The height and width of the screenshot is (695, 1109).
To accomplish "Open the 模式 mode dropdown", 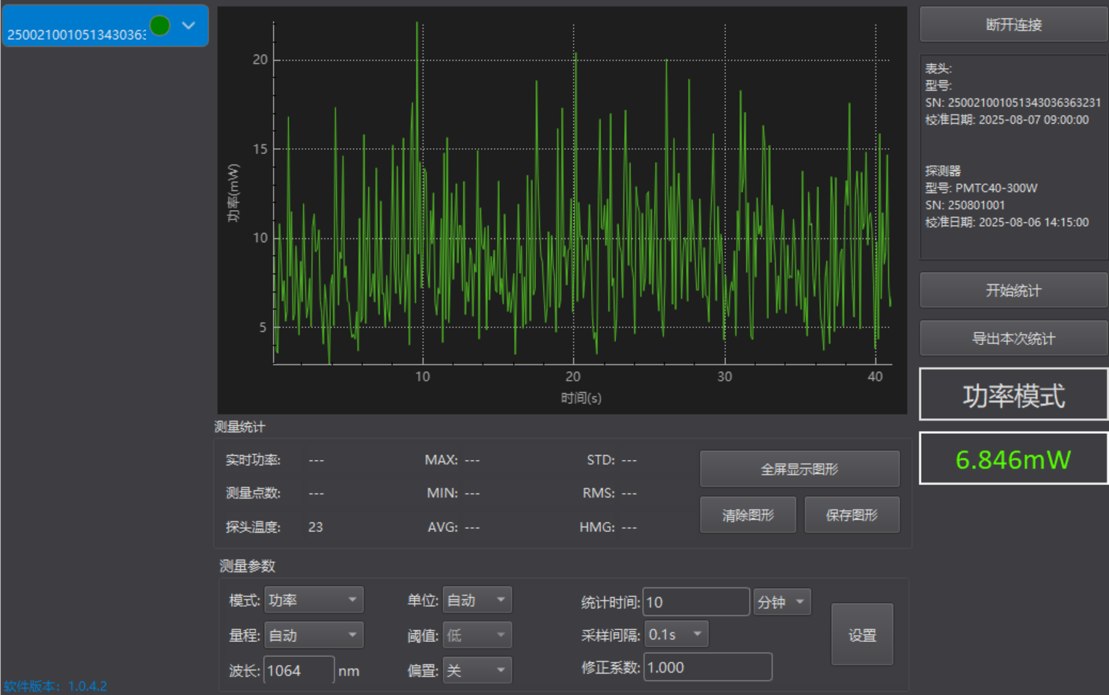I will [314, 600].
